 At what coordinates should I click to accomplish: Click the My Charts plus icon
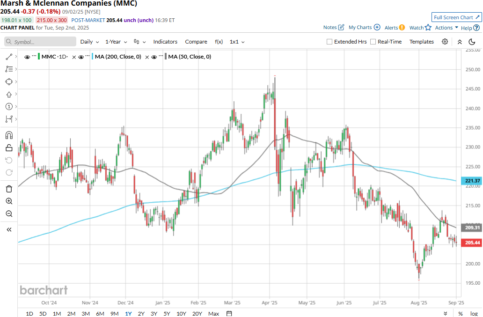(377, 27)
